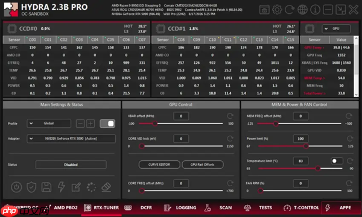The width and height of the screenshot is (362, 217).
Task: Switch to the AMD PBO2 tab
Action: pos(62,207)
